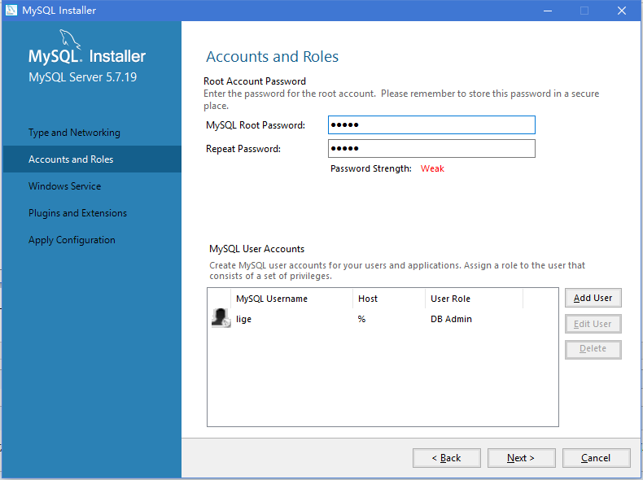Go to the Windows Service step

[x=65, y=186]
